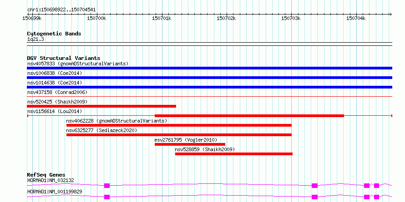Select the red bar under nsv520425
This screenshot has width=405, height=202.
tap(101, 106)
